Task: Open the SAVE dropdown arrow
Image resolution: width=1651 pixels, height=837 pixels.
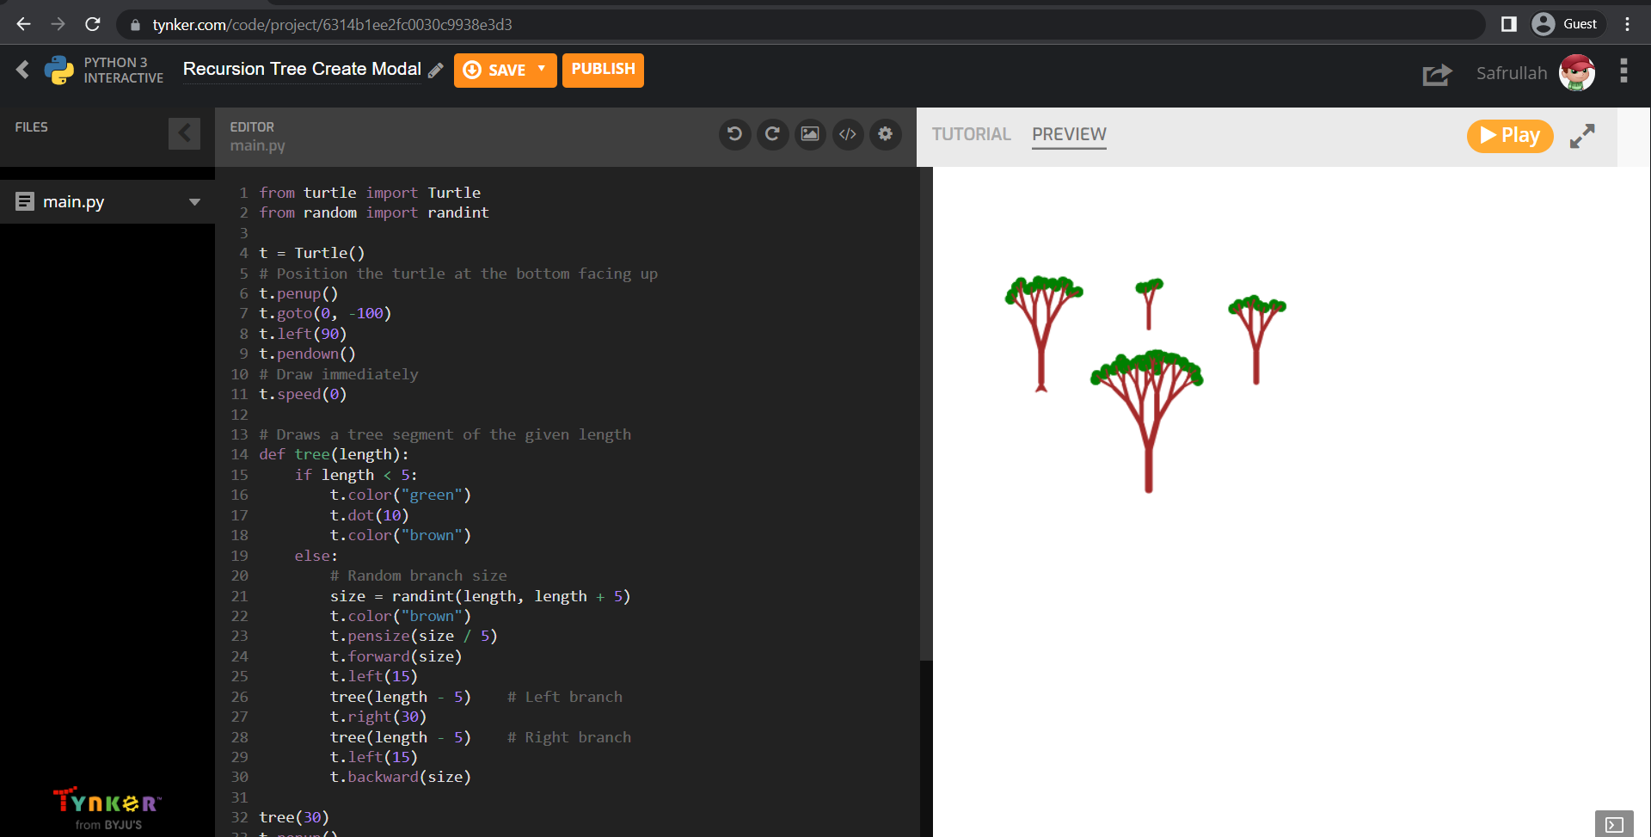Action: pos(542,69)
